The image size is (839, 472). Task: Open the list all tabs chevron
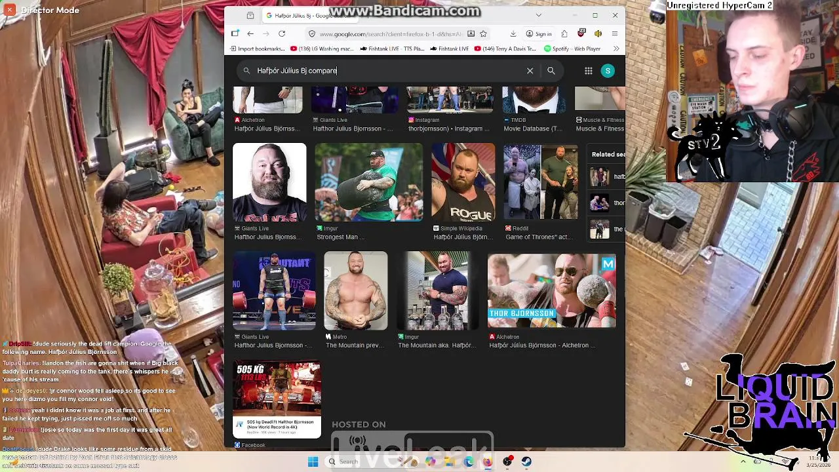pos(539,15)
